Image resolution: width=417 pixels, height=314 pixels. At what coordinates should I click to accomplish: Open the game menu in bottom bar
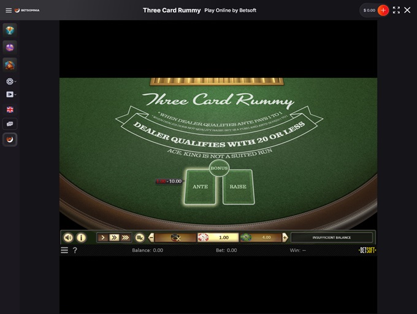click(x=64, y=250)
